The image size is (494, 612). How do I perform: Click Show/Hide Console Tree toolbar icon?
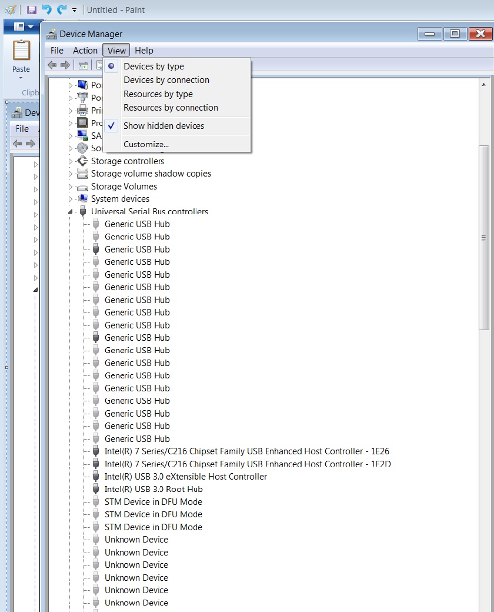[83, 65]
